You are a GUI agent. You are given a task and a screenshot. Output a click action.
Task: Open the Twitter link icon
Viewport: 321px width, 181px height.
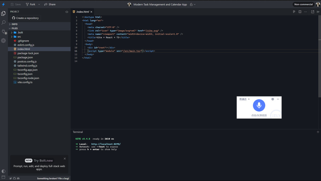coord(11,178)
